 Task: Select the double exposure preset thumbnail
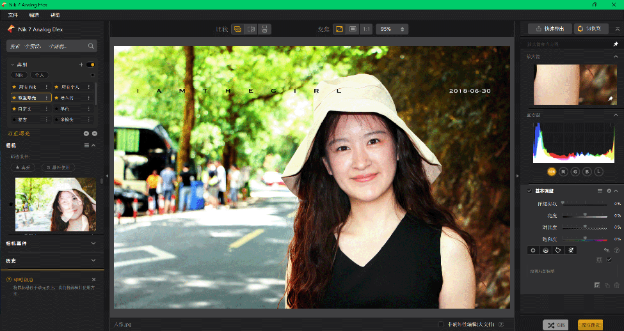(x=55, y=204)
